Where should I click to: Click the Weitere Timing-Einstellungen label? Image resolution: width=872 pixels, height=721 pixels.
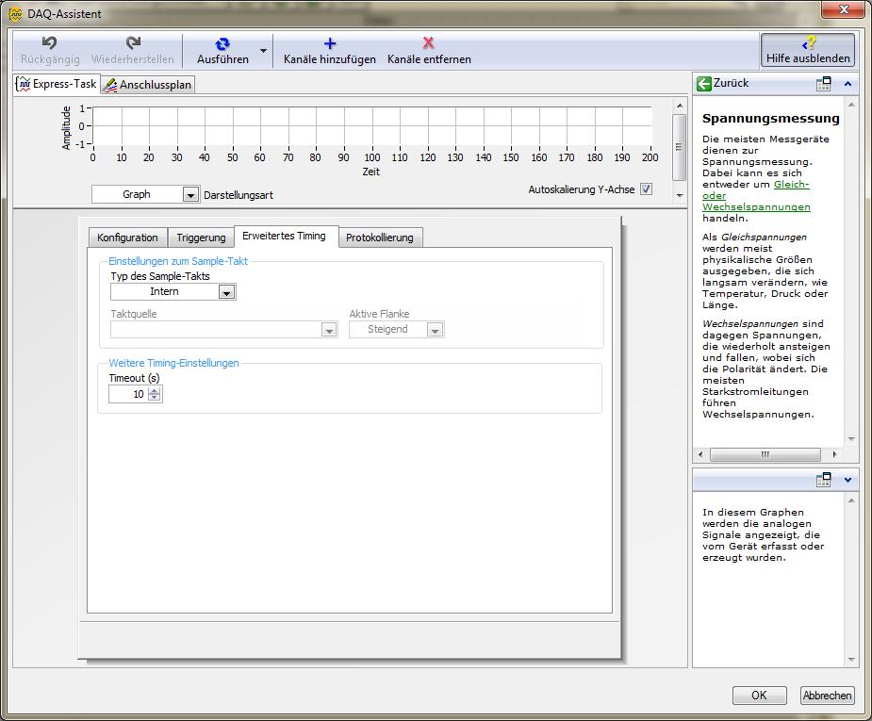coord(173,363)
